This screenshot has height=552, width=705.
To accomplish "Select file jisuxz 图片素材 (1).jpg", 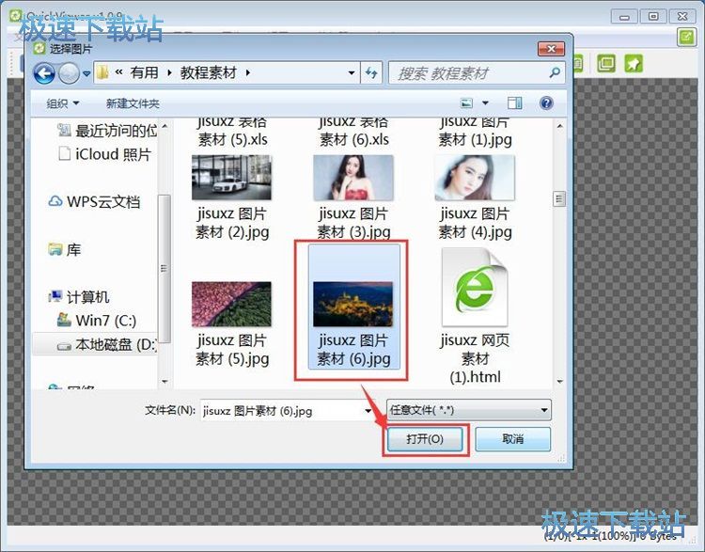I will pos(476,134).
